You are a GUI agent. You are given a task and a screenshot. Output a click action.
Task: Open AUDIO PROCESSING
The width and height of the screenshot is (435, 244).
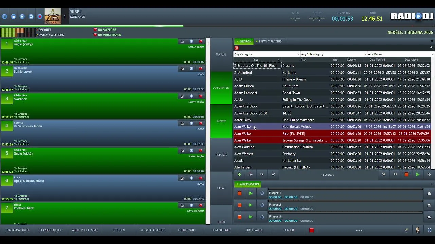[85, 230]
